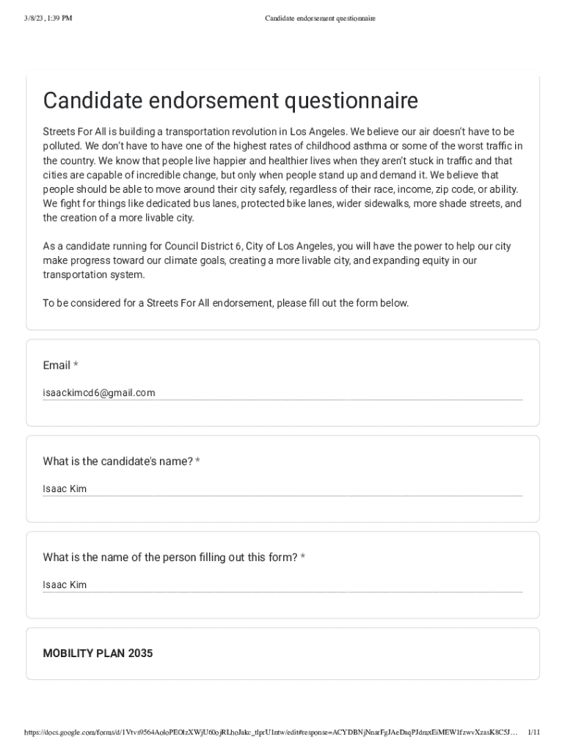
Task: Click the required asterisk beside Email
Action: click(76, 365)
